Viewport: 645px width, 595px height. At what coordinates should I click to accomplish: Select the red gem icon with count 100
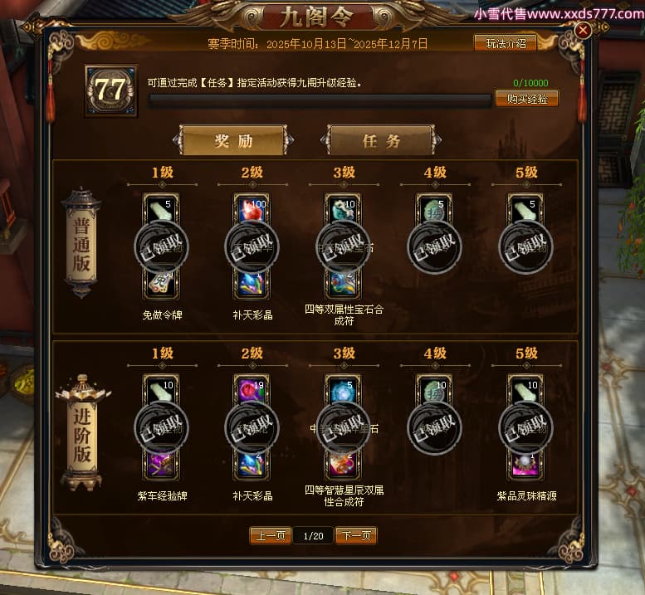252,210
